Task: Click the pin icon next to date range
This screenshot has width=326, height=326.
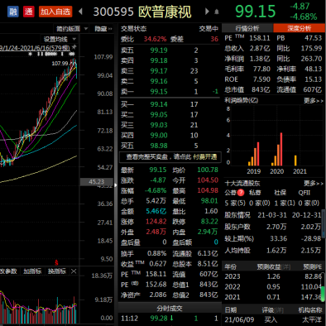Action: [x=74, y=47]
